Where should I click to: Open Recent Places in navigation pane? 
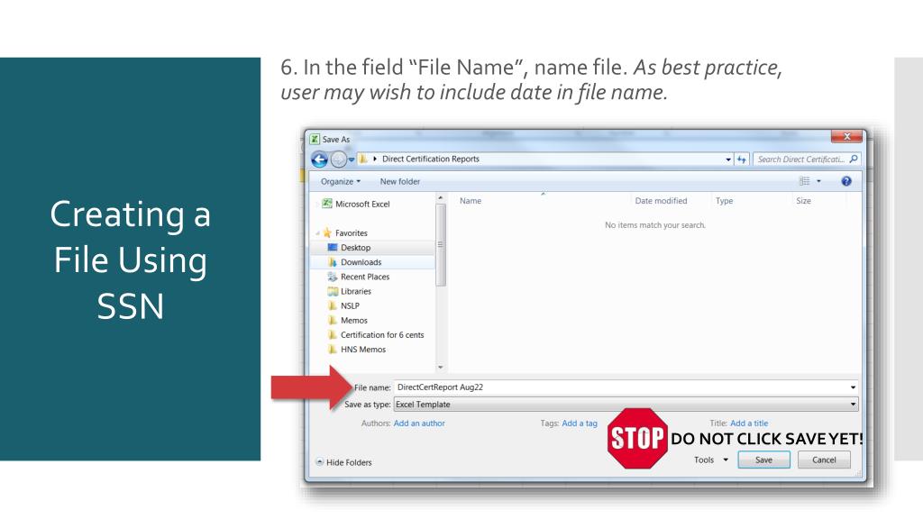pos(365,278)
